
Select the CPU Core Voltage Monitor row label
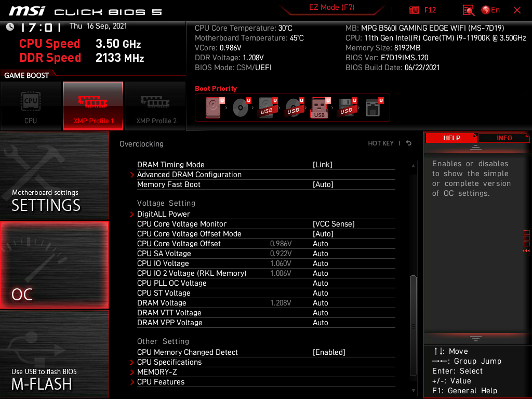181,224
